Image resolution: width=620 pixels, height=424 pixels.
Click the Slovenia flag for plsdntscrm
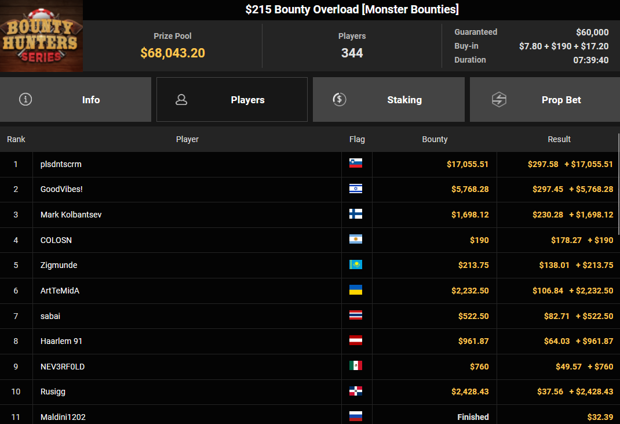(x=355, y=163)
